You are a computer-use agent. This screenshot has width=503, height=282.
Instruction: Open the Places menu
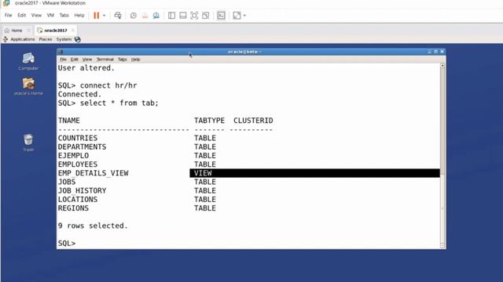(x=46, y=39)
